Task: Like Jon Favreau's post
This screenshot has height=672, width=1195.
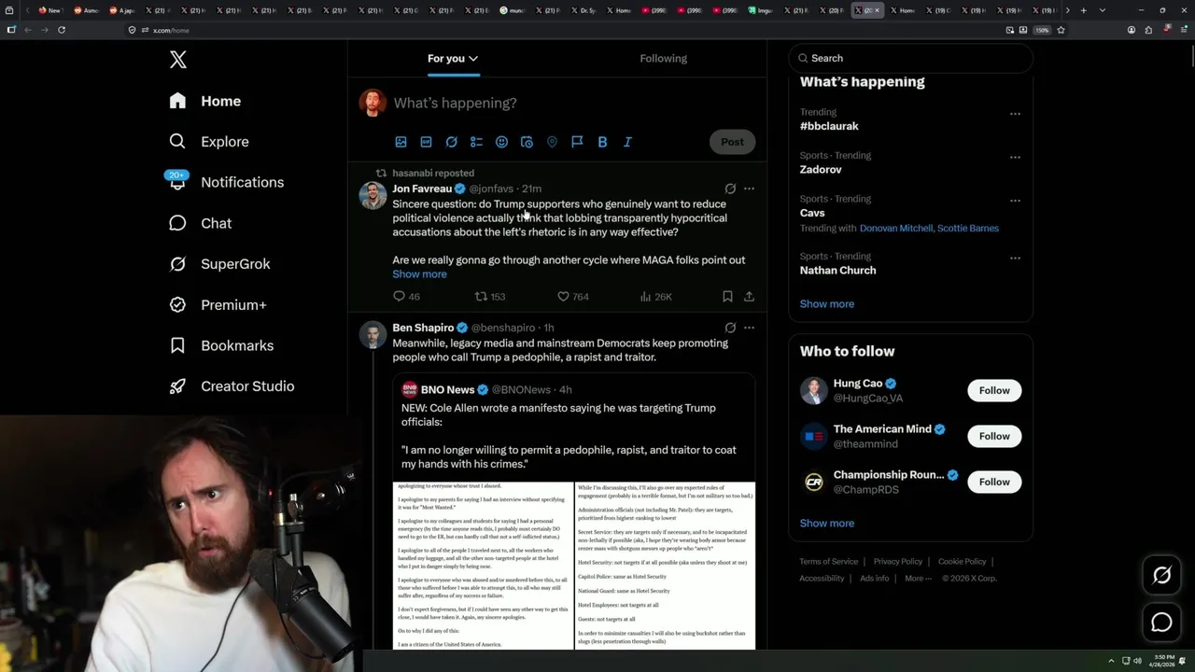Action: click(572, 297)
